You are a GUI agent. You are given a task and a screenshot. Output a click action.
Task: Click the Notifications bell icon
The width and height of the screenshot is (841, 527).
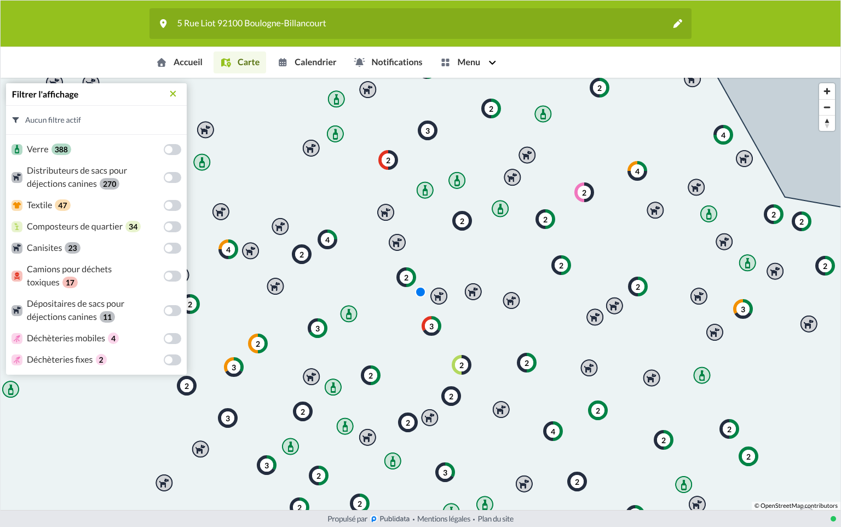tap(359, 62)
